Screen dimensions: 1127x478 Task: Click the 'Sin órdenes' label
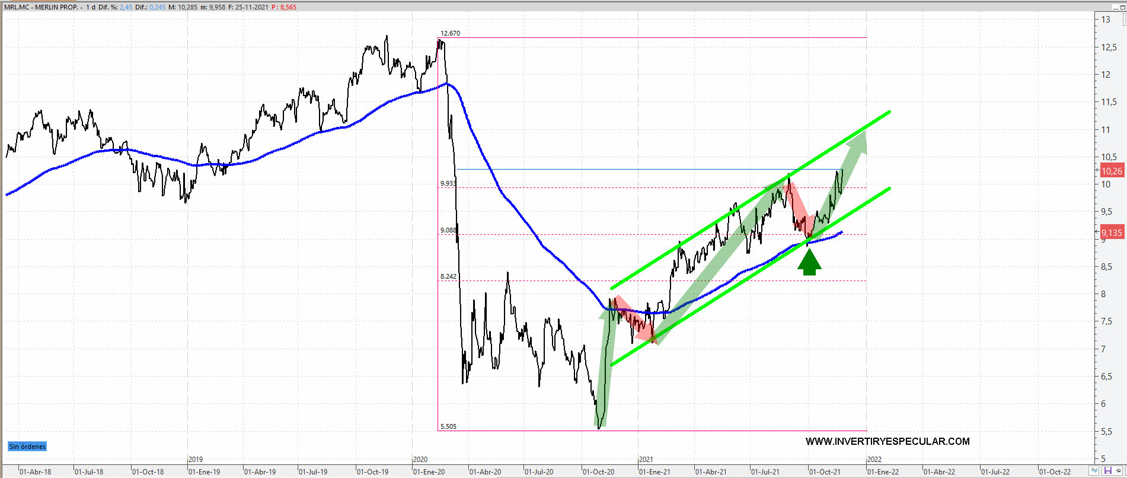pos(27,447)
